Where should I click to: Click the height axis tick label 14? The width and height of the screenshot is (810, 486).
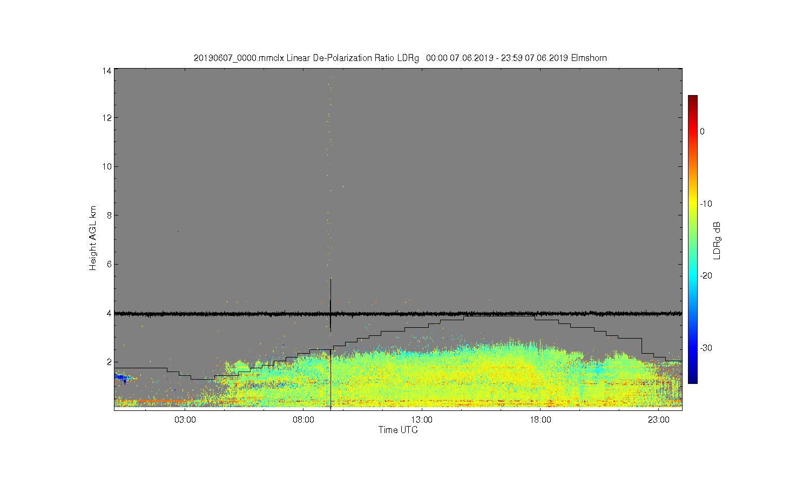point(107,71)
